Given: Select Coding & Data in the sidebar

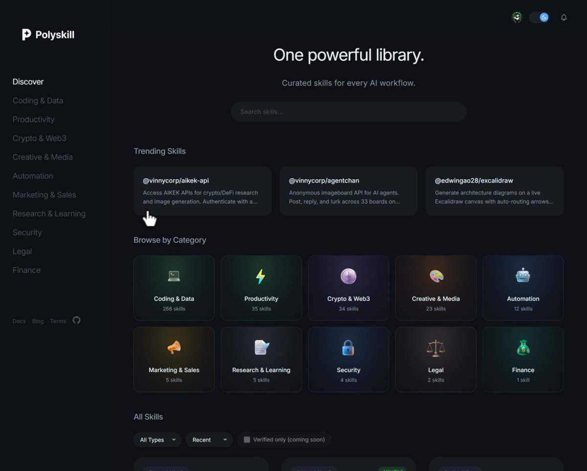Looking at the screenshot, I should click(38, 101).
